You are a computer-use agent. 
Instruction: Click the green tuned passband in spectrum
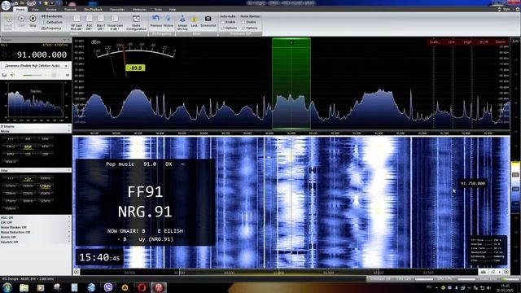coord(291,83)
